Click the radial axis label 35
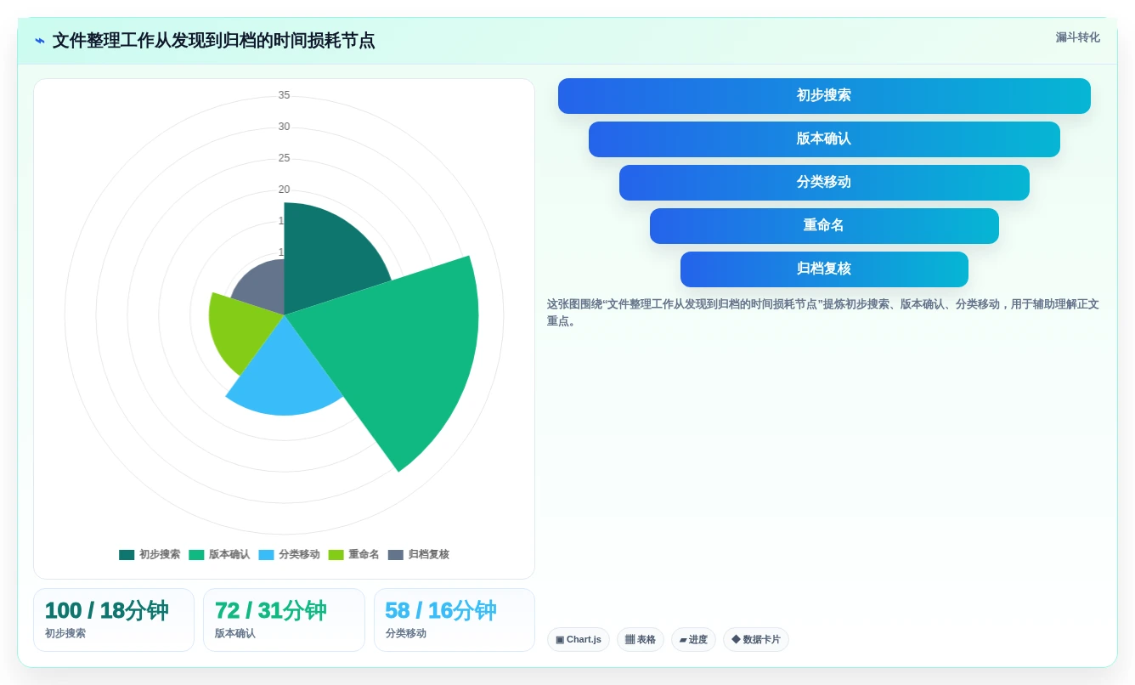Viewport: 1135px width, 685px height. [x=284, y=95]
